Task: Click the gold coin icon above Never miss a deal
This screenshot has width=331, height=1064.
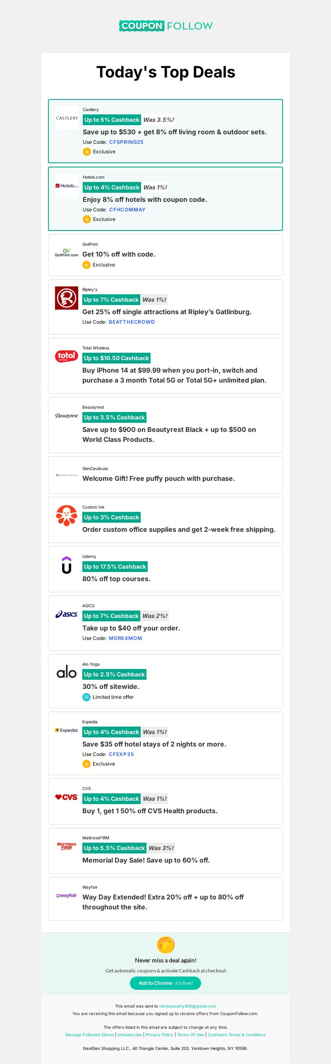Action: pyautogui.click(x=165, y=945)
